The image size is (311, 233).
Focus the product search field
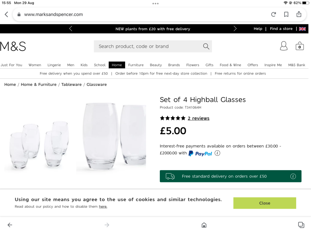pos(148,46)
